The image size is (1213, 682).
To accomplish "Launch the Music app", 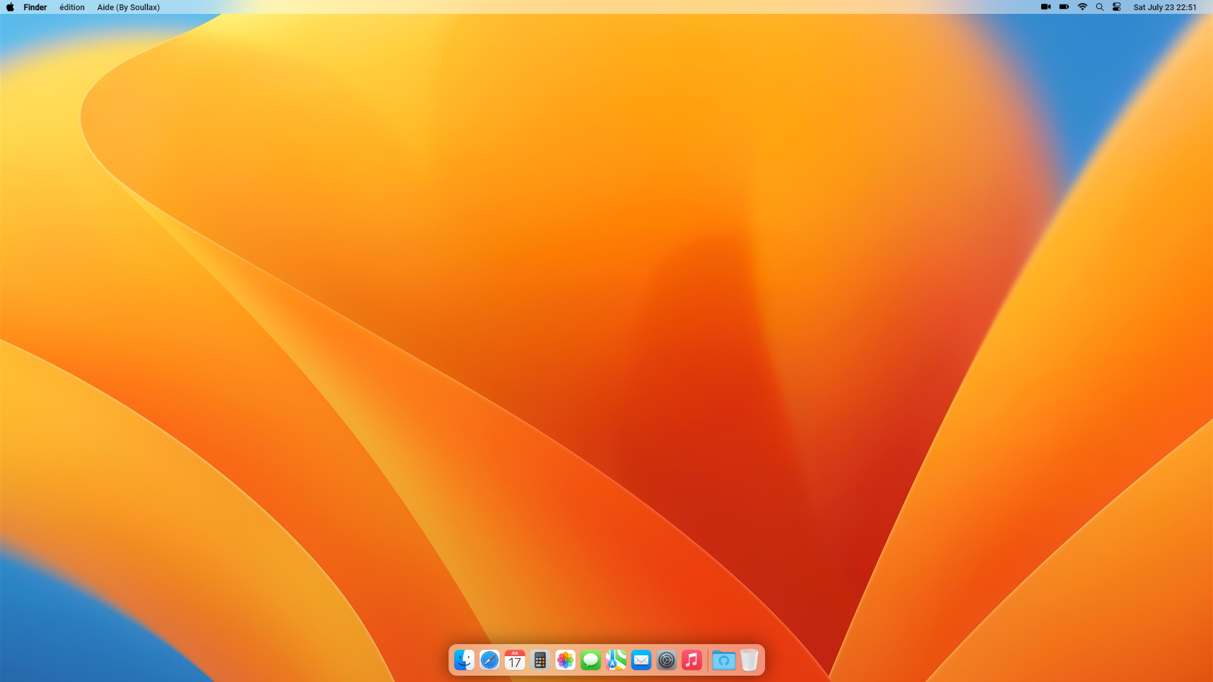I will 692,660.
